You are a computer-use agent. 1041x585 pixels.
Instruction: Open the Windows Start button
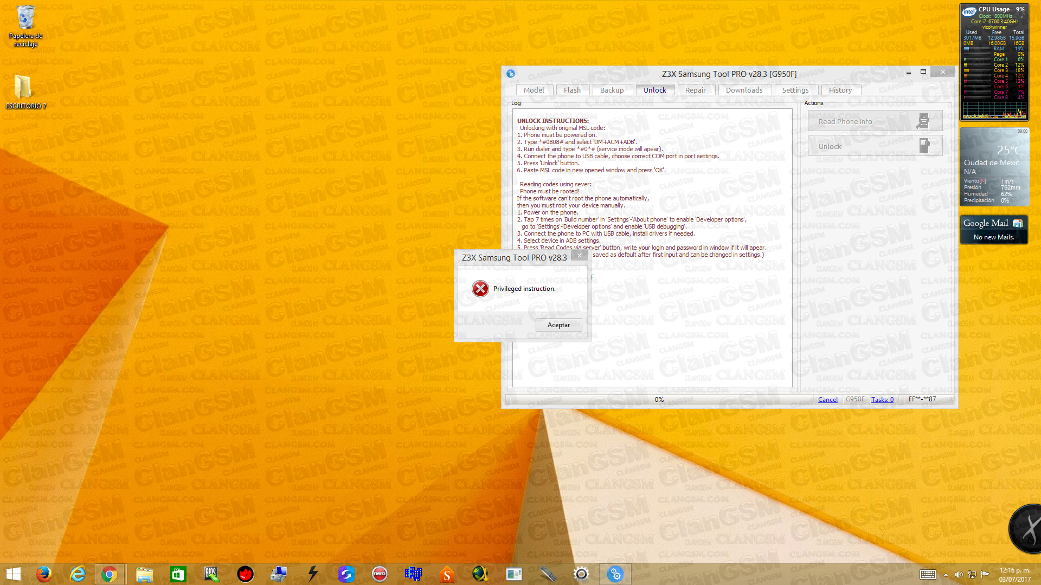14,574
